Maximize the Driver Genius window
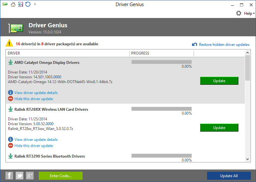This screenshot has width=256, height=182. pyautogui.click(x=242, y=5)
